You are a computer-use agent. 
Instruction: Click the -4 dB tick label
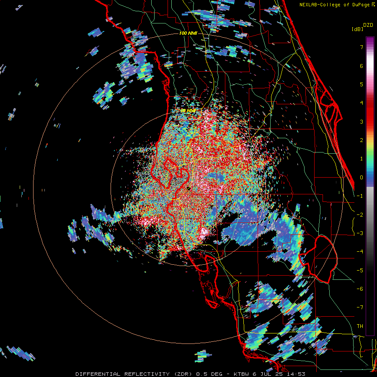360,252
